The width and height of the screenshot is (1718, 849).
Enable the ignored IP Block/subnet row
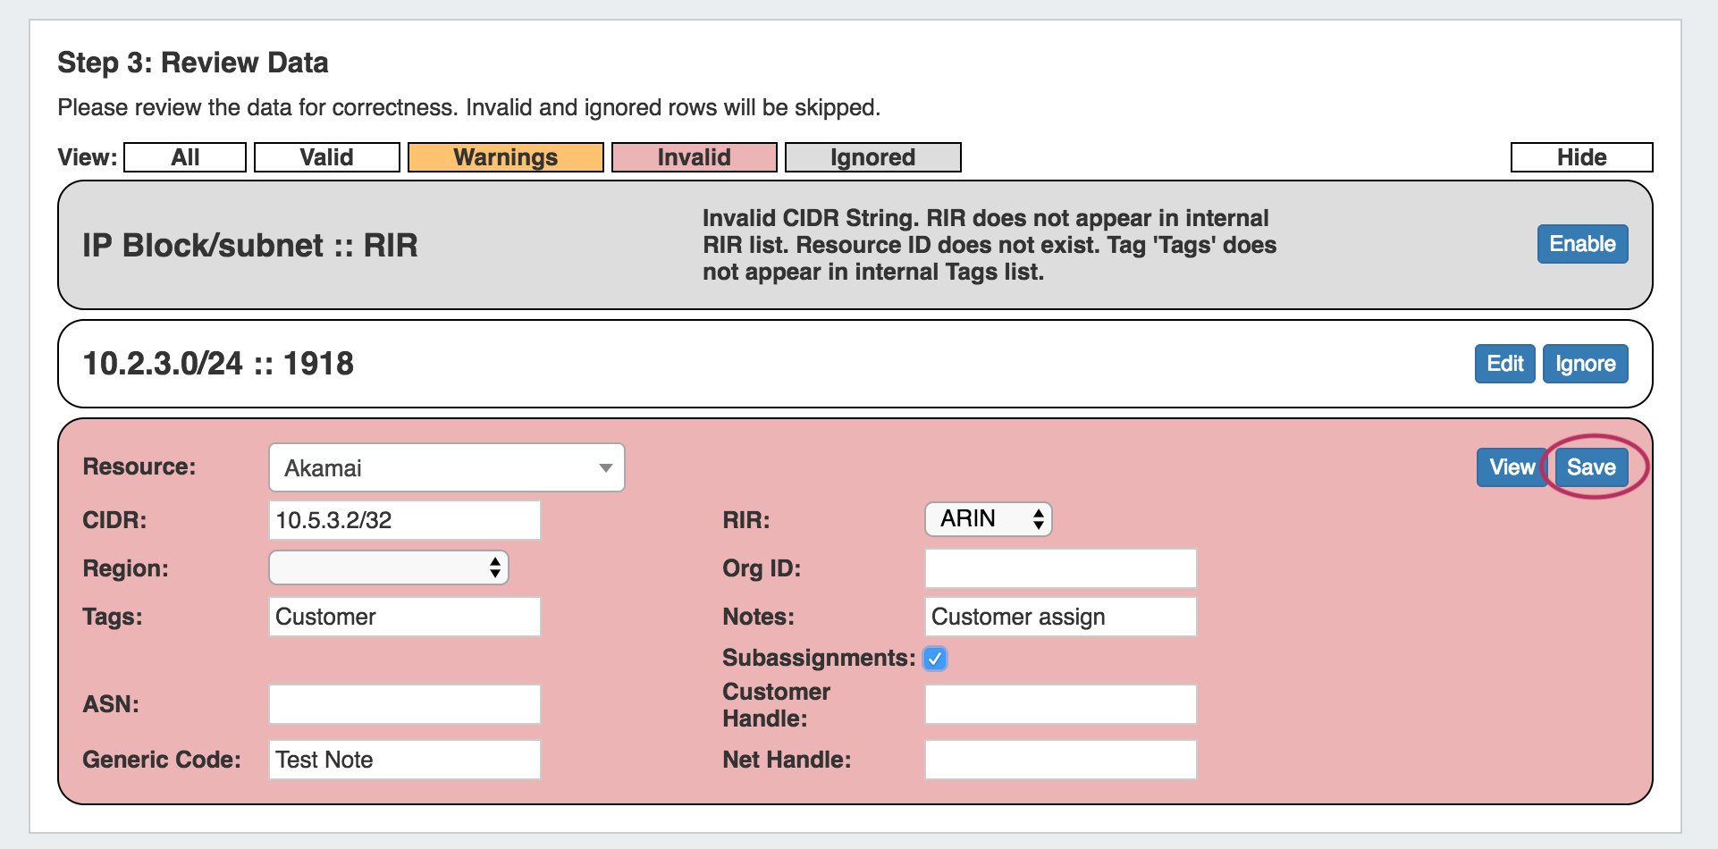1582,244
